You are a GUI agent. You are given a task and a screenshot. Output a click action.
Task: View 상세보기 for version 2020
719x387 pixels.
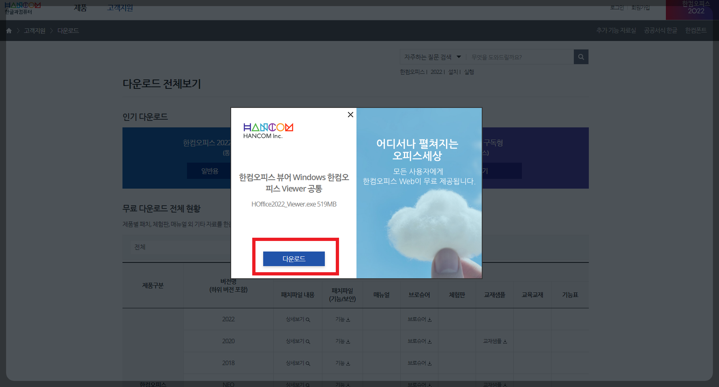point(298,341)
